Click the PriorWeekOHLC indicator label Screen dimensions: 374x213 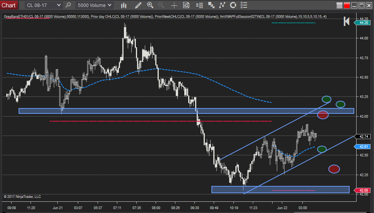click(x=187, y=16)
